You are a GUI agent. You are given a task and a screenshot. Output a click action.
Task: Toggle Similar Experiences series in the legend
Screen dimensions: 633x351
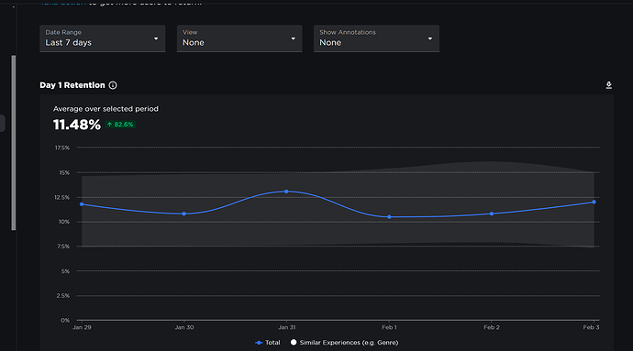tap(344, 343)
